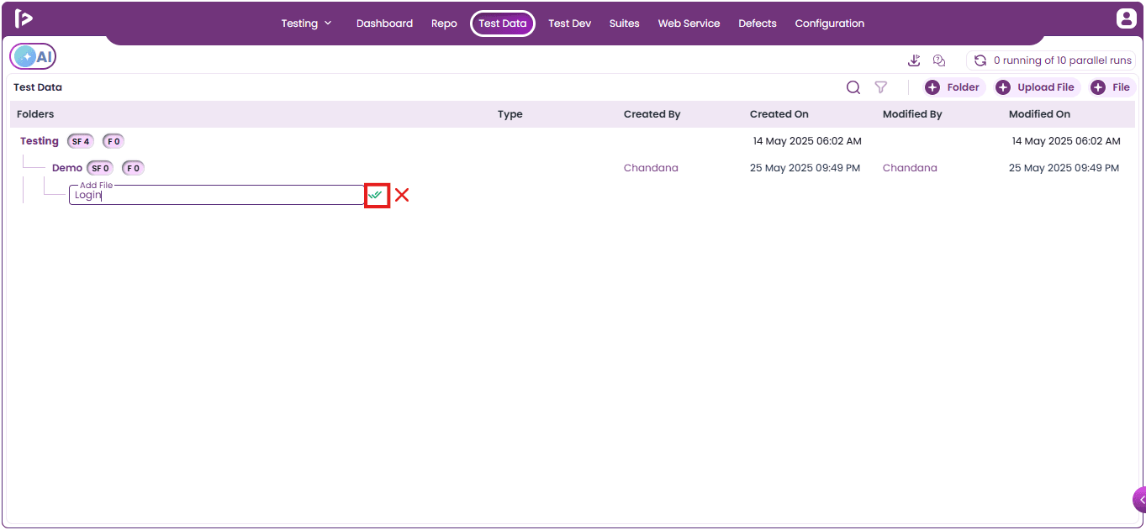Image resolution: width=1146 pixels, height=530 pixels.
Task: Navigate to the Web Service tab
Action: click(x=689, y=24)
